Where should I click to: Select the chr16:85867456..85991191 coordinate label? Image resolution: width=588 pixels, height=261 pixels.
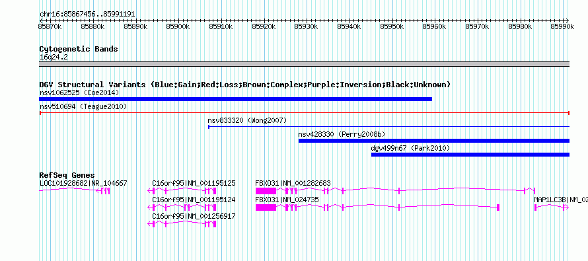point(87,15)
